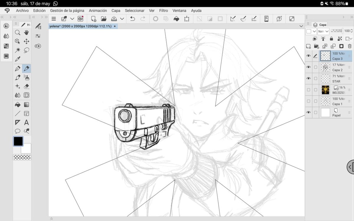Image resolution: width=354 pixels, height=221 pixels.
Task: Create new canvas from command bar
Action: [x=94, y=19]
